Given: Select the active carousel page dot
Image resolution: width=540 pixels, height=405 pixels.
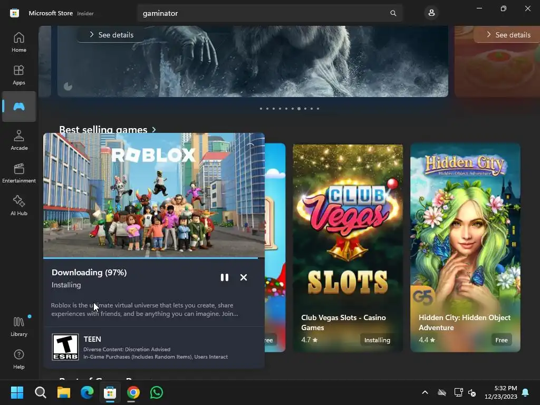Looking at the screenshot, I should click(x=299, y=109).
